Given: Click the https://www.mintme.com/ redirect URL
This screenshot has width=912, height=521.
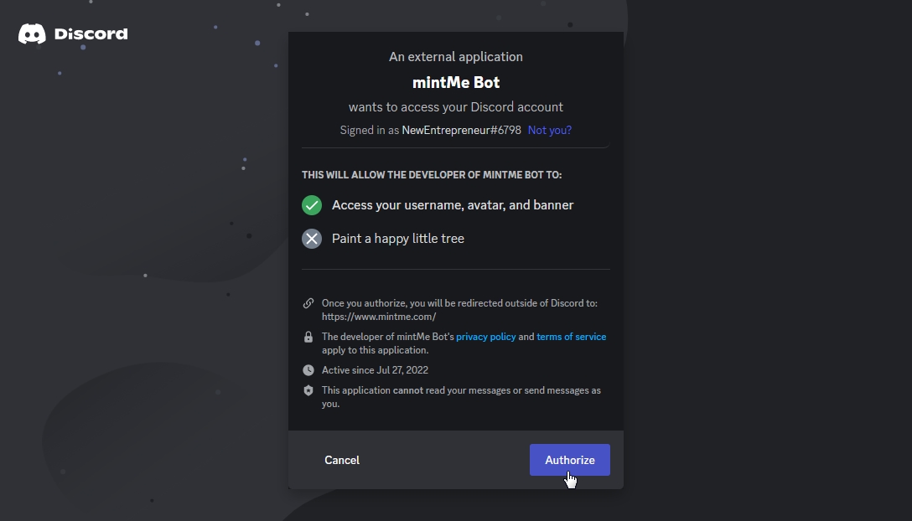Looking at the screenshot, I should [x=379, y=317].
